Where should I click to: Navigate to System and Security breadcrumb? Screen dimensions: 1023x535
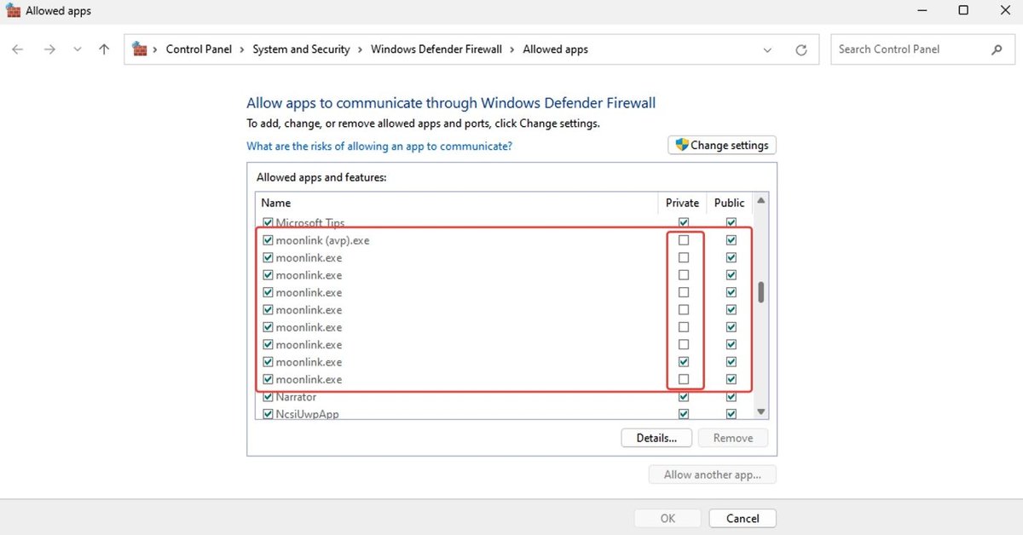[301, 49]
